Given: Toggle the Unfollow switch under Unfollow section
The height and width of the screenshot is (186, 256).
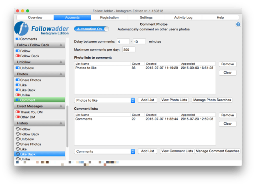Looking at the screenshot, I should pos(18,68).
